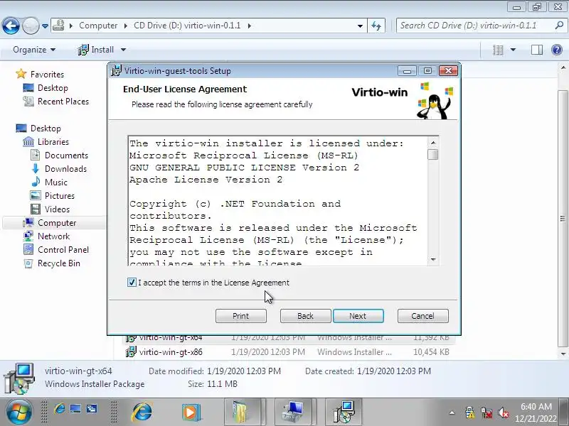Open the Downloads folder

pos(65,169)
